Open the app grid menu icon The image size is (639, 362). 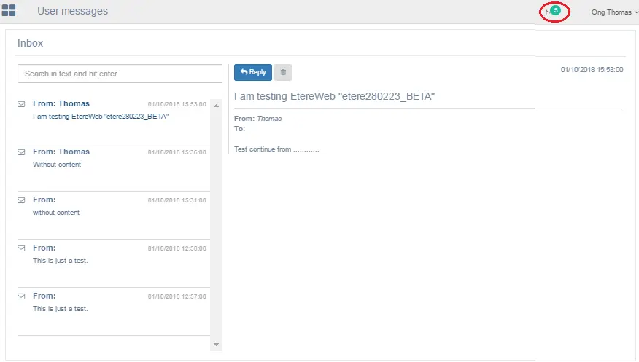(9, 11)
